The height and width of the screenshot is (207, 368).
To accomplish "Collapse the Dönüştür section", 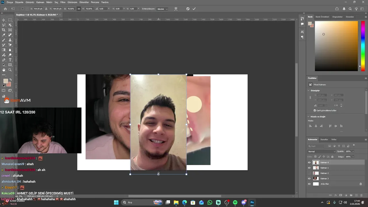I will pyautogui.click(x=309, y=90).
